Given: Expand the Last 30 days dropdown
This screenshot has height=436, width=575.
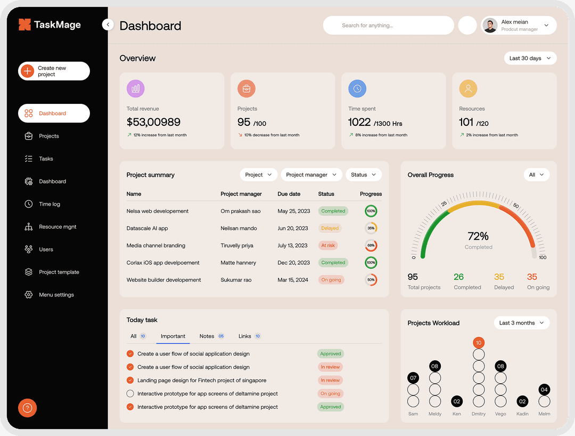Looking at the screenshot, I should 530,58.
